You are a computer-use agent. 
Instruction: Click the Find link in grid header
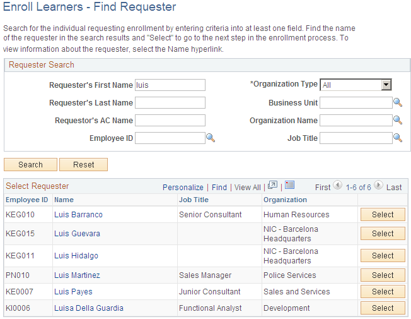pyautogui.click(x=219, y=188)
